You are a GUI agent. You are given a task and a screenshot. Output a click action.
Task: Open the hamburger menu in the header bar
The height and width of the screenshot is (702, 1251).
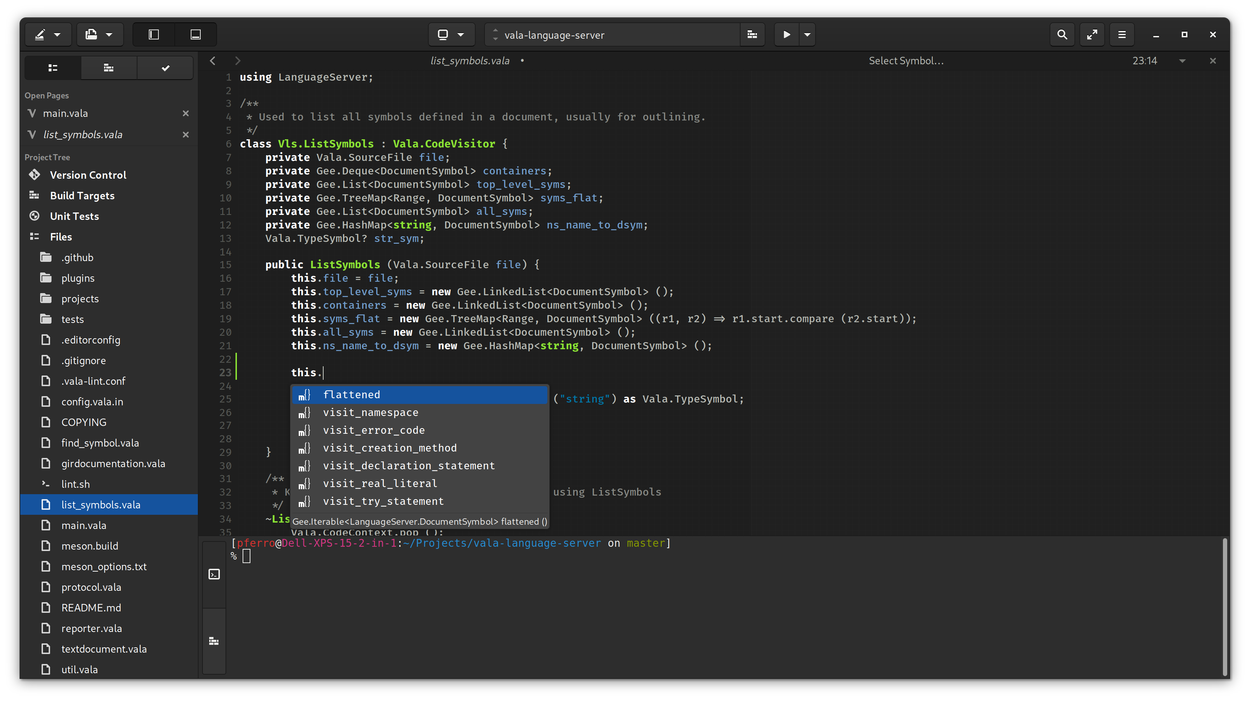pos(1122,34)
